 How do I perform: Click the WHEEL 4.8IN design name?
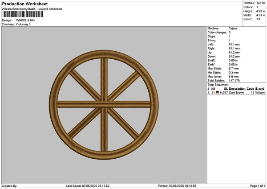26,20
